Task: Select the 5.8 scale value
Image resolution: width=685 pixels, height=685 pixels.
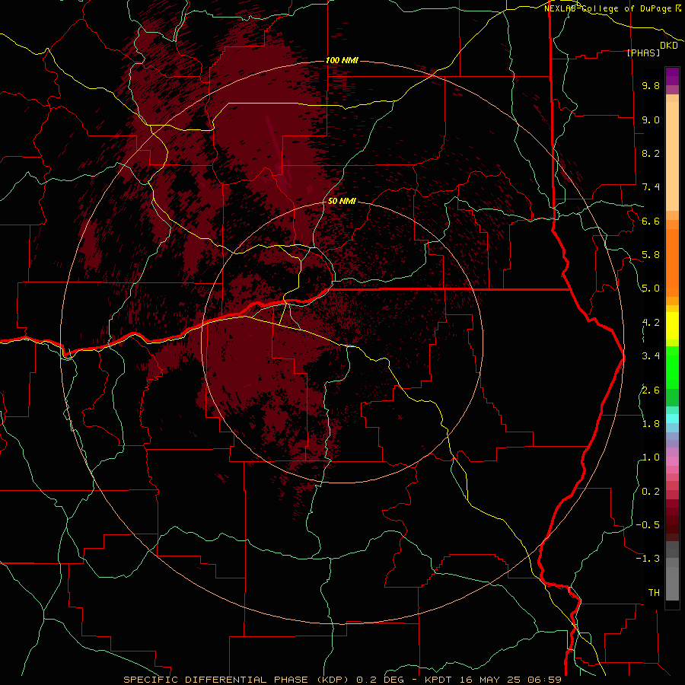Action: click(651, 255)
